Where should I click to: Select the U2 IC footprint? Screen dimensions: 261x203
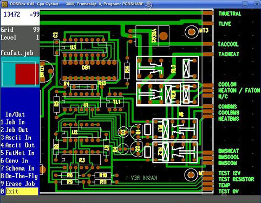click(x=81, y=132)
